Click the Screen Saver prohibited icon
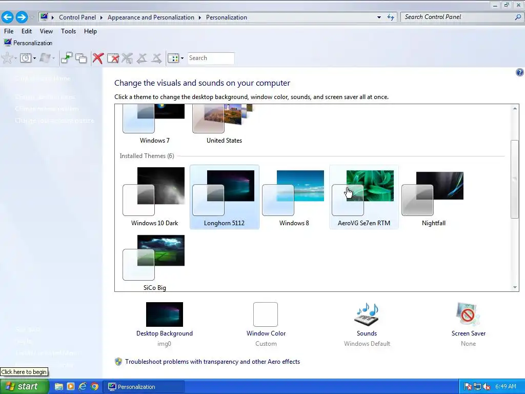The height and width of the screenshot is (394, 525). point(468,314)
